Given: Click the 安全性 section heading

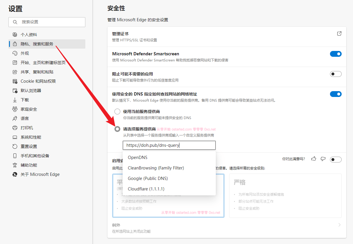Looking at the screenshot, I should (116, 8).
